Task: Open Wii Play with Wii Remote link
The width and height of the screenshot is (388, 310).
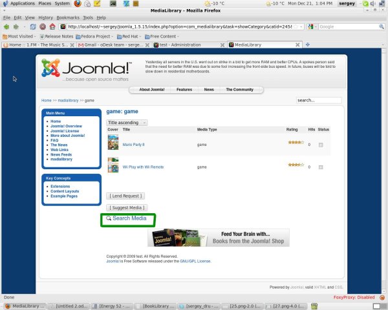Action: coord(143,167)
